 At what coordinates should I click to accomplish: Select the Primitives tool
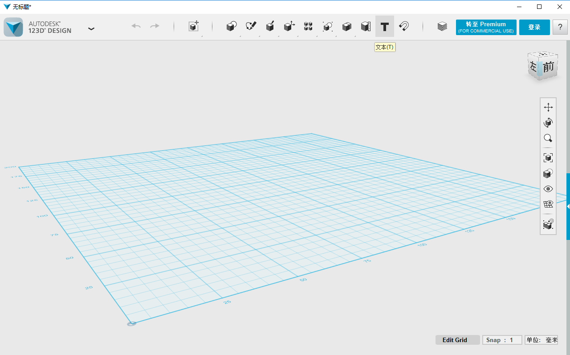click(231, 27)
